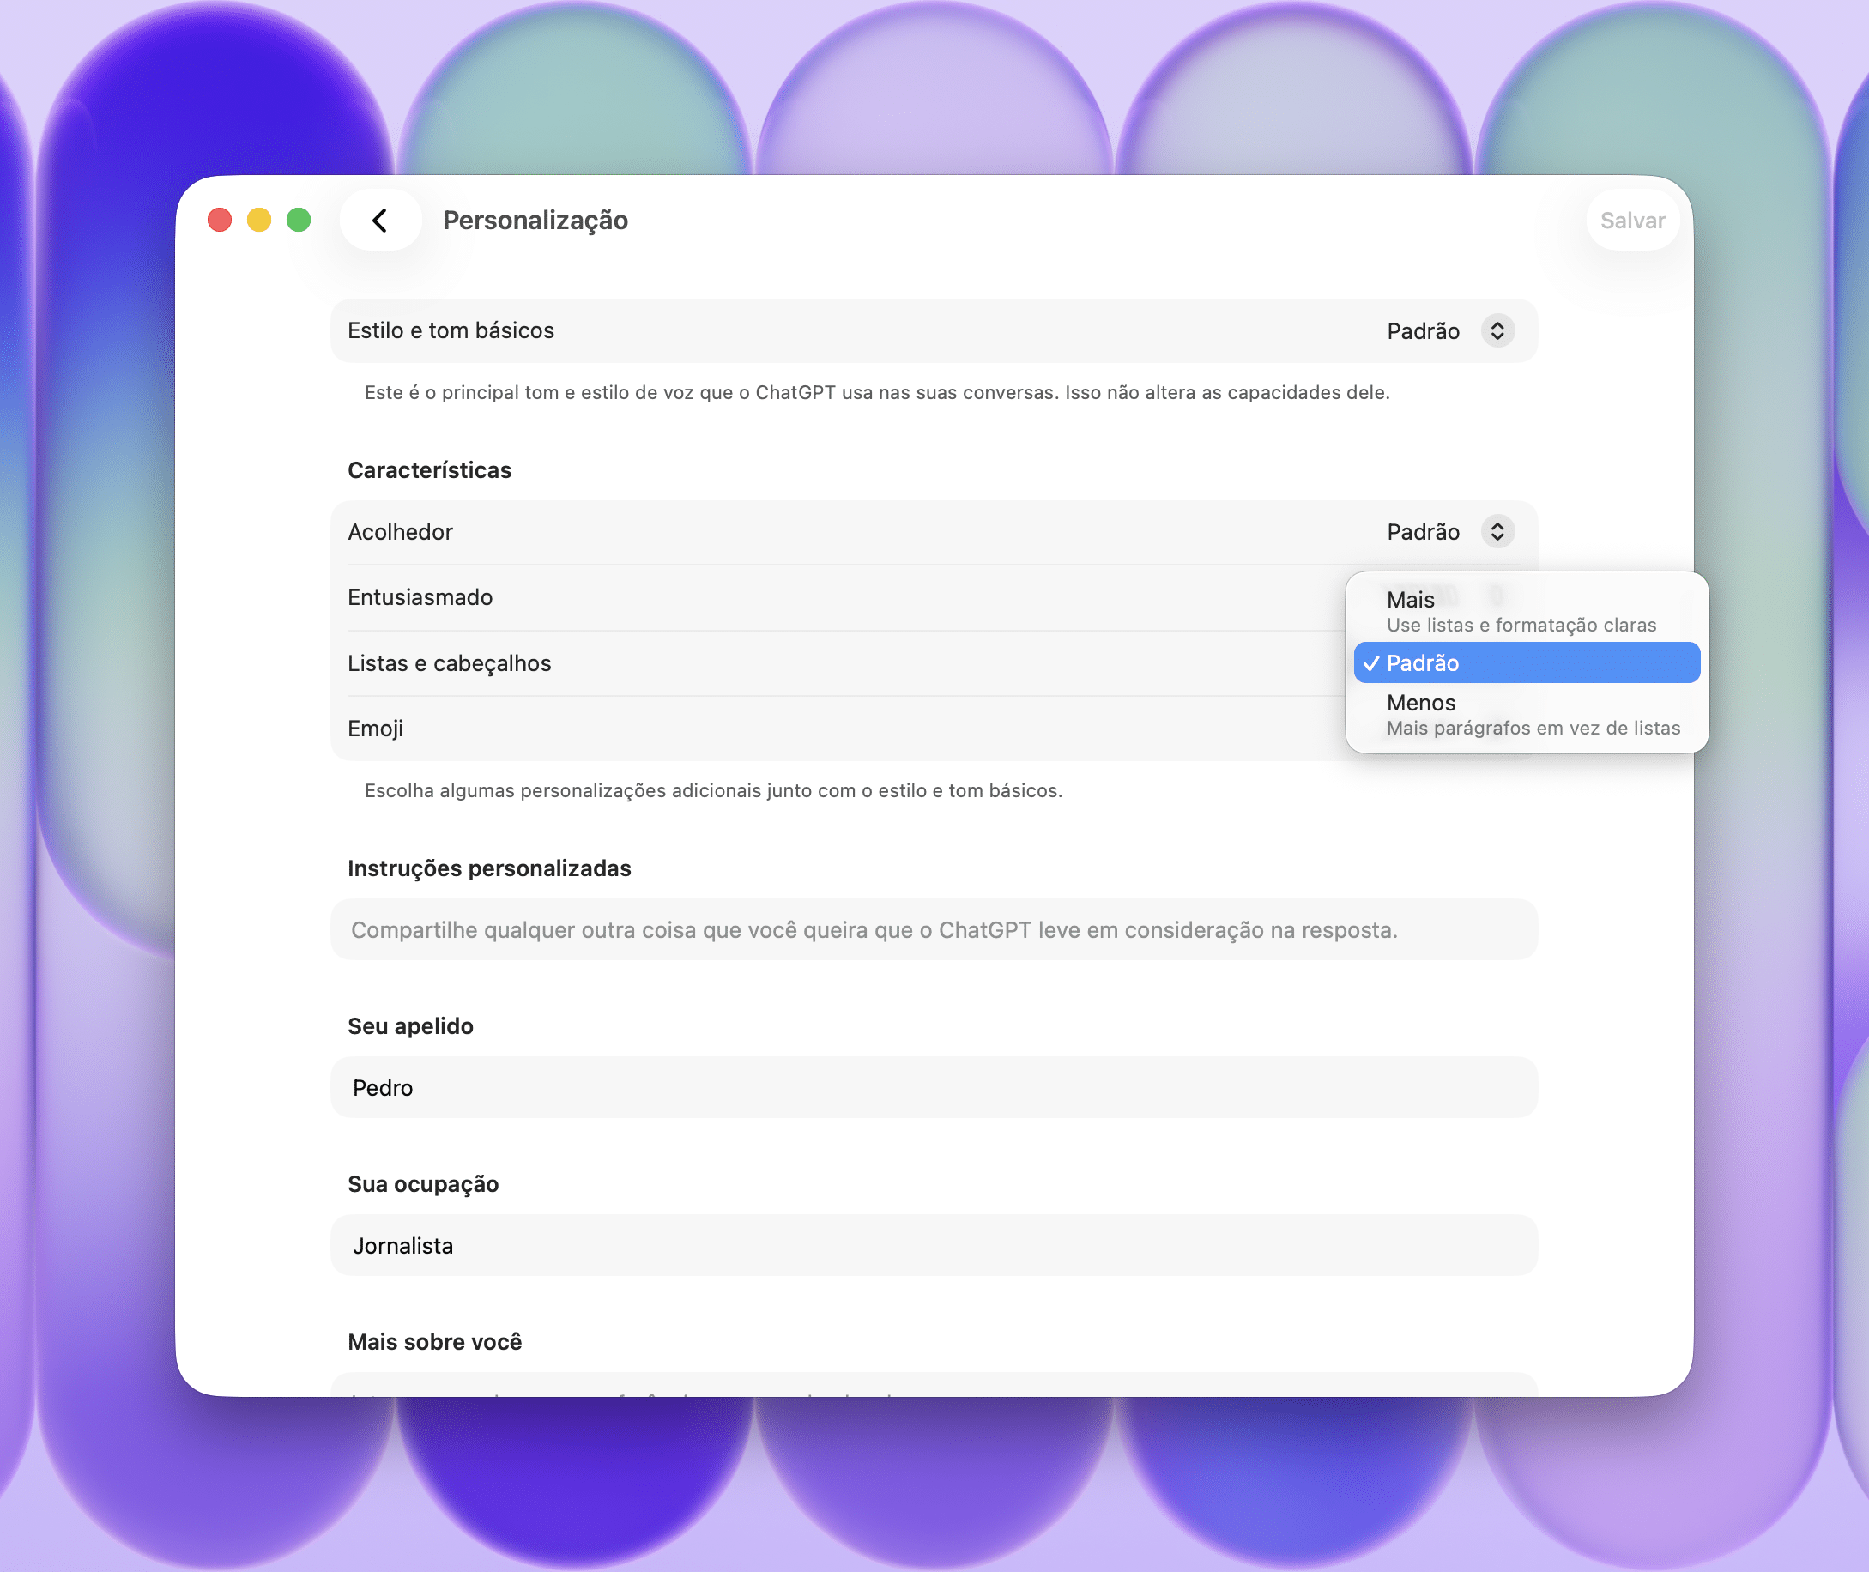1869x1572 pixels.
Task: Click the Seu apelido field with Pedro
Action: [x=933, y=1087]
